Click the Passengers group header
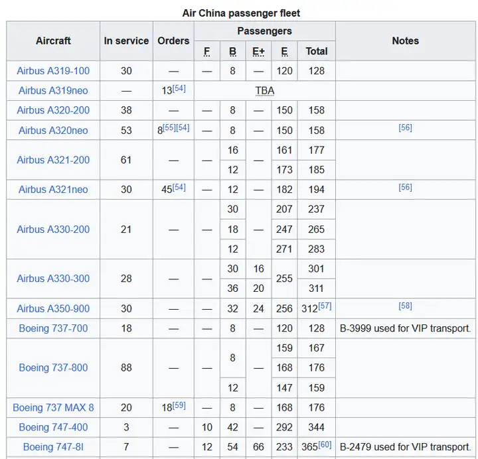This screenshot has width=478, height=459. pyautogui.click(x=265, y=31)
